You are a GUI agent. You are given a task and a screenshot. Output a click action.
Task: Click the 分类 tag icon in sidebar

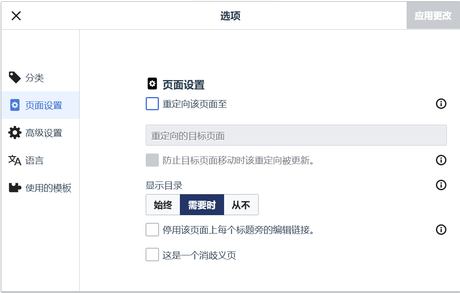point(14,78)
